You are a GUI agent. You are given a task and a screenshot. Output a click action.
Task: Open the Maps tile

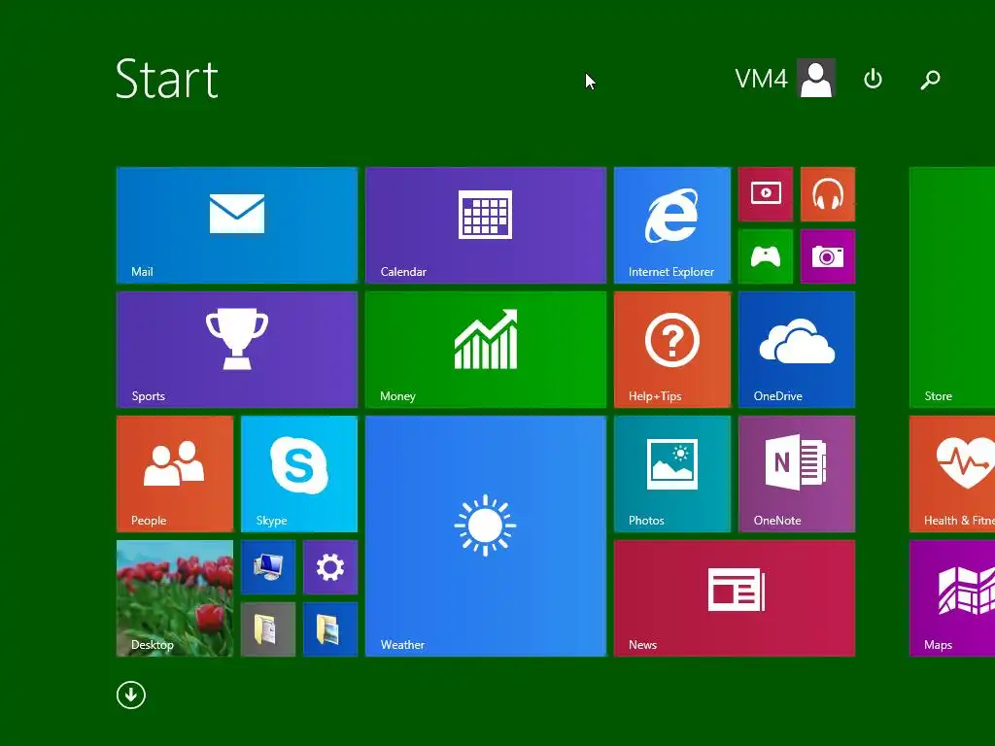point(952,598)
